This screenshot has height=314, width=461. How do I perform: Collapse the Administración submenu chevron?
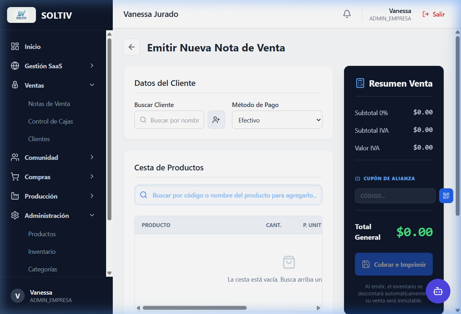(92, 215)
